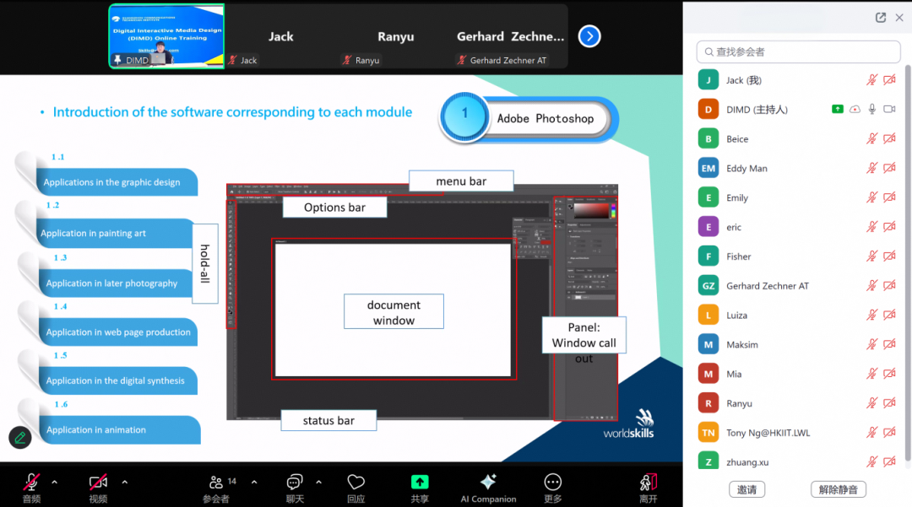The width and height of the screenshot is (912, 507).
Task: Click the orange D avatar for DIMD
Action: pos(708,109)
